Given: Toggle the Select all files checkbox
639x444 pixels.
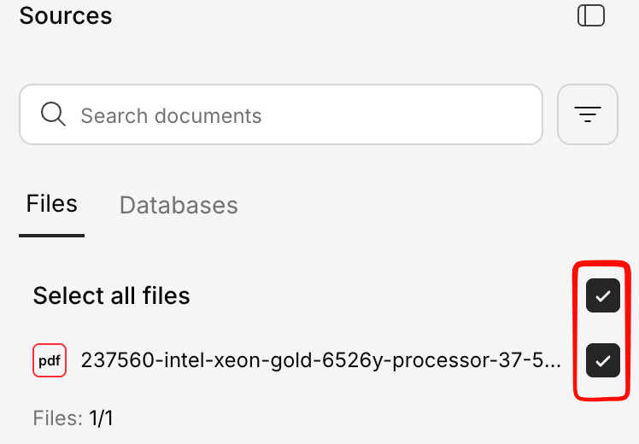Looking at the screenshot, I should (603, 296).
